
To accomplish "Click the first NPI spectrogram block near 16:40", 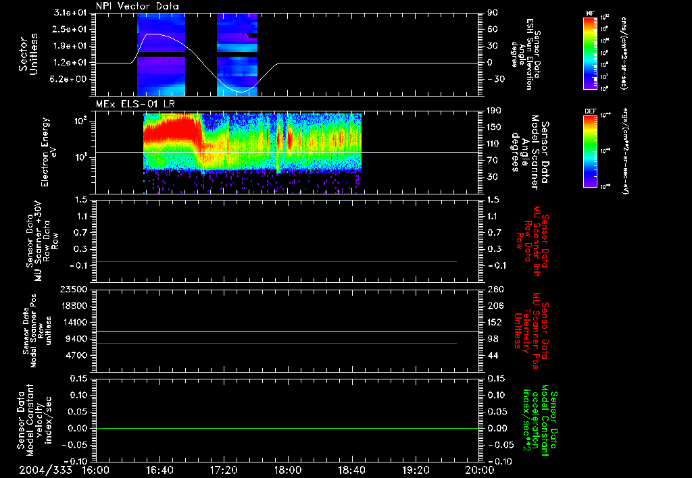I will [161, 55].
